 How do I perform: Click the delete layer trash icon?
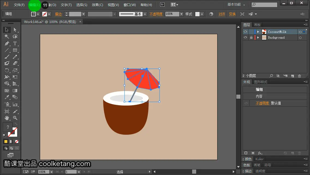tap(300, 76)
